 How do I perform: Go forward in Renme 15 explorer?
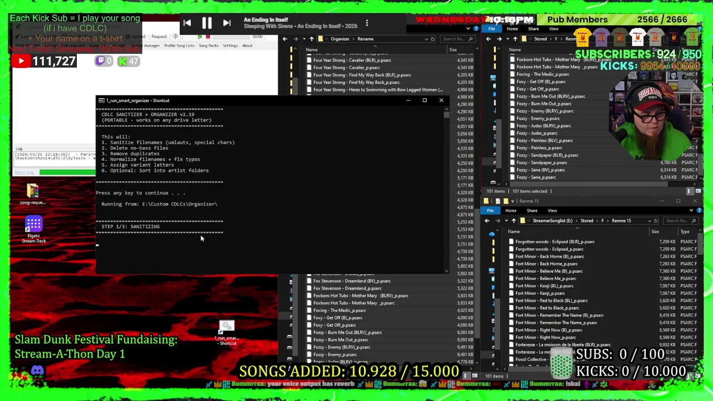tap(497, 221)
